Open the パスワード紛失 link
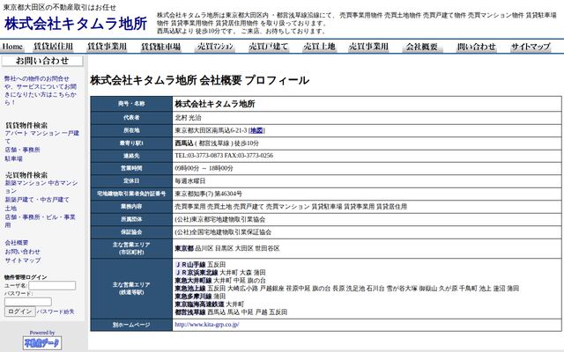This screenshot has height=352, width=564. click(56, 312)
